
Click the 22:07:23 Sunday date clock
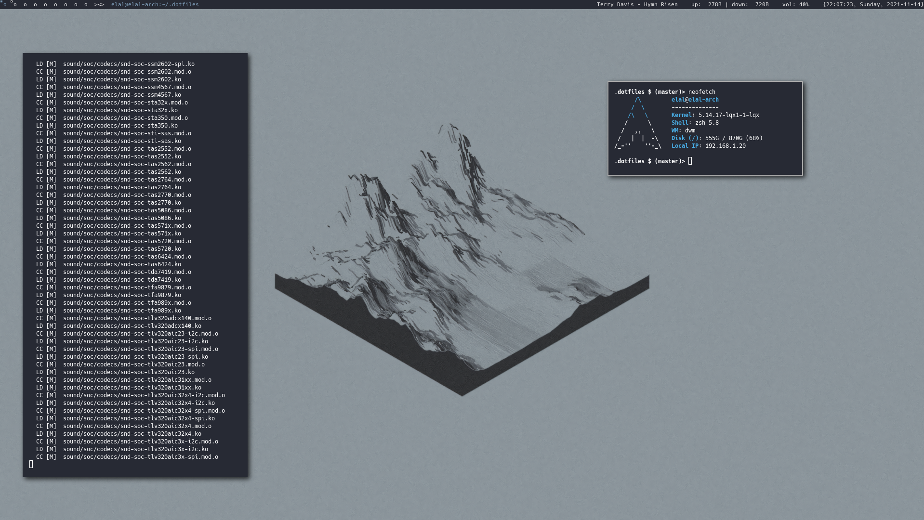[x=872, y=4]
